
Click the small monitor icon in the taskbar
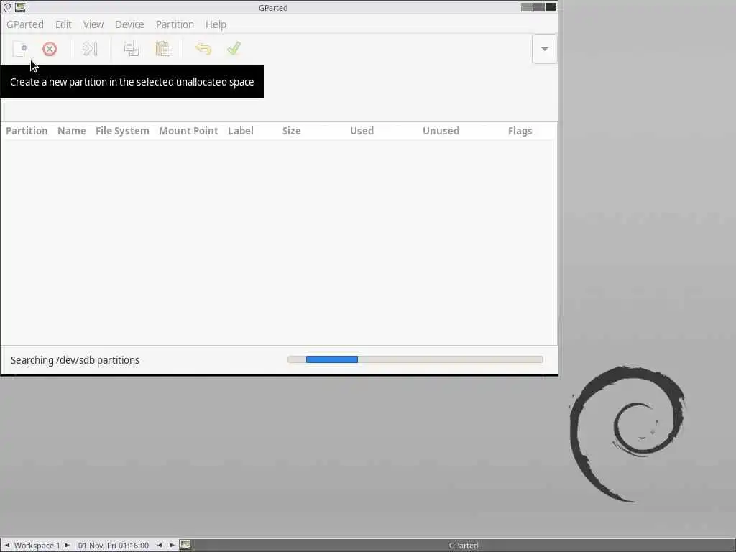click(x=185, y=545)
